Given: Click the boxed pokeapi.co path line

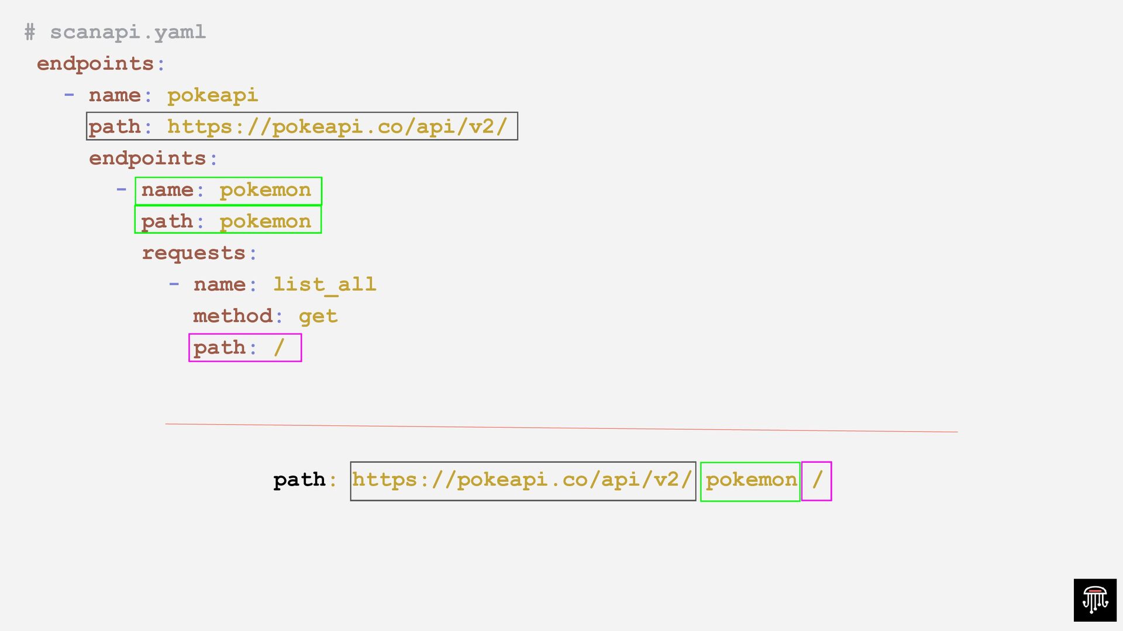Looking at the screenshot, I should coord(302,126).
